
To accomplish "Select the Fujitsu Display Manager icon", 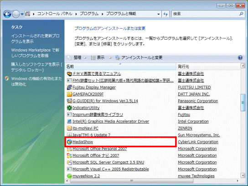I will (69, 88).
